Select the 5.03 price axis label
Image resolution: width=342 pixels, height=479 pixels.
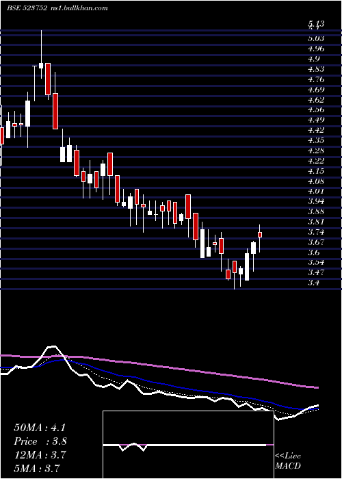[316, 38]
